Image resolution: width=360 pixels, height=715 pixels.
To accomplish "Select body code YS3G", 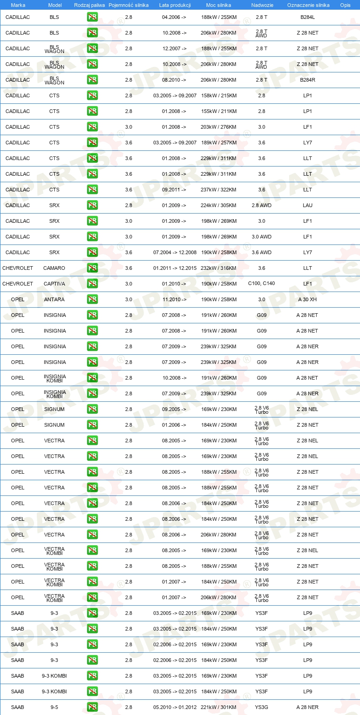I will click(x=261, y=707).
